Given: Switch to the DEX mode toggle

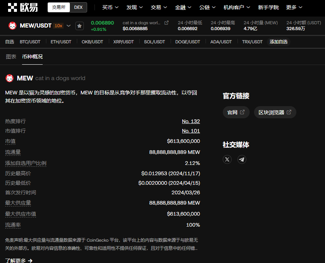Looking at the screenshot, I should [x=78, y=7].
